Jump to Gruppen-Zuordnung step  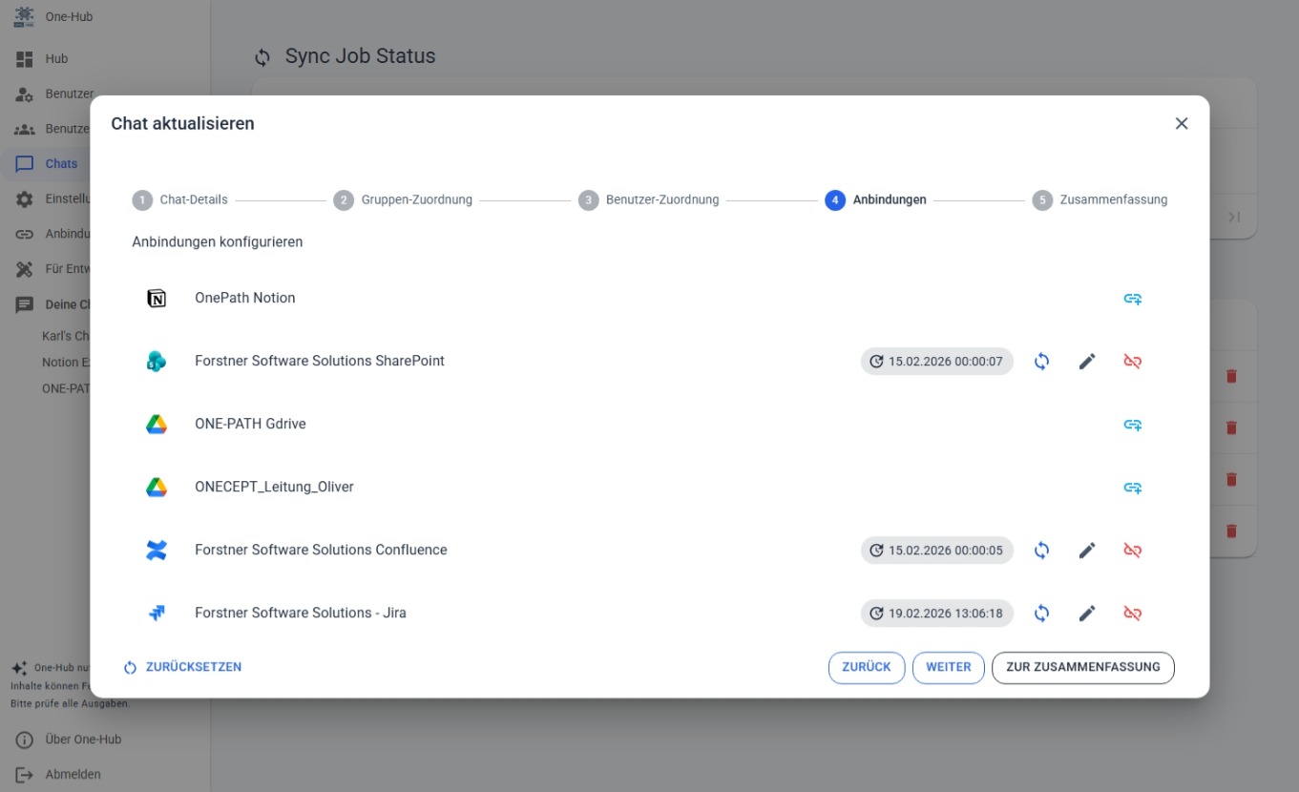[403, 200]
